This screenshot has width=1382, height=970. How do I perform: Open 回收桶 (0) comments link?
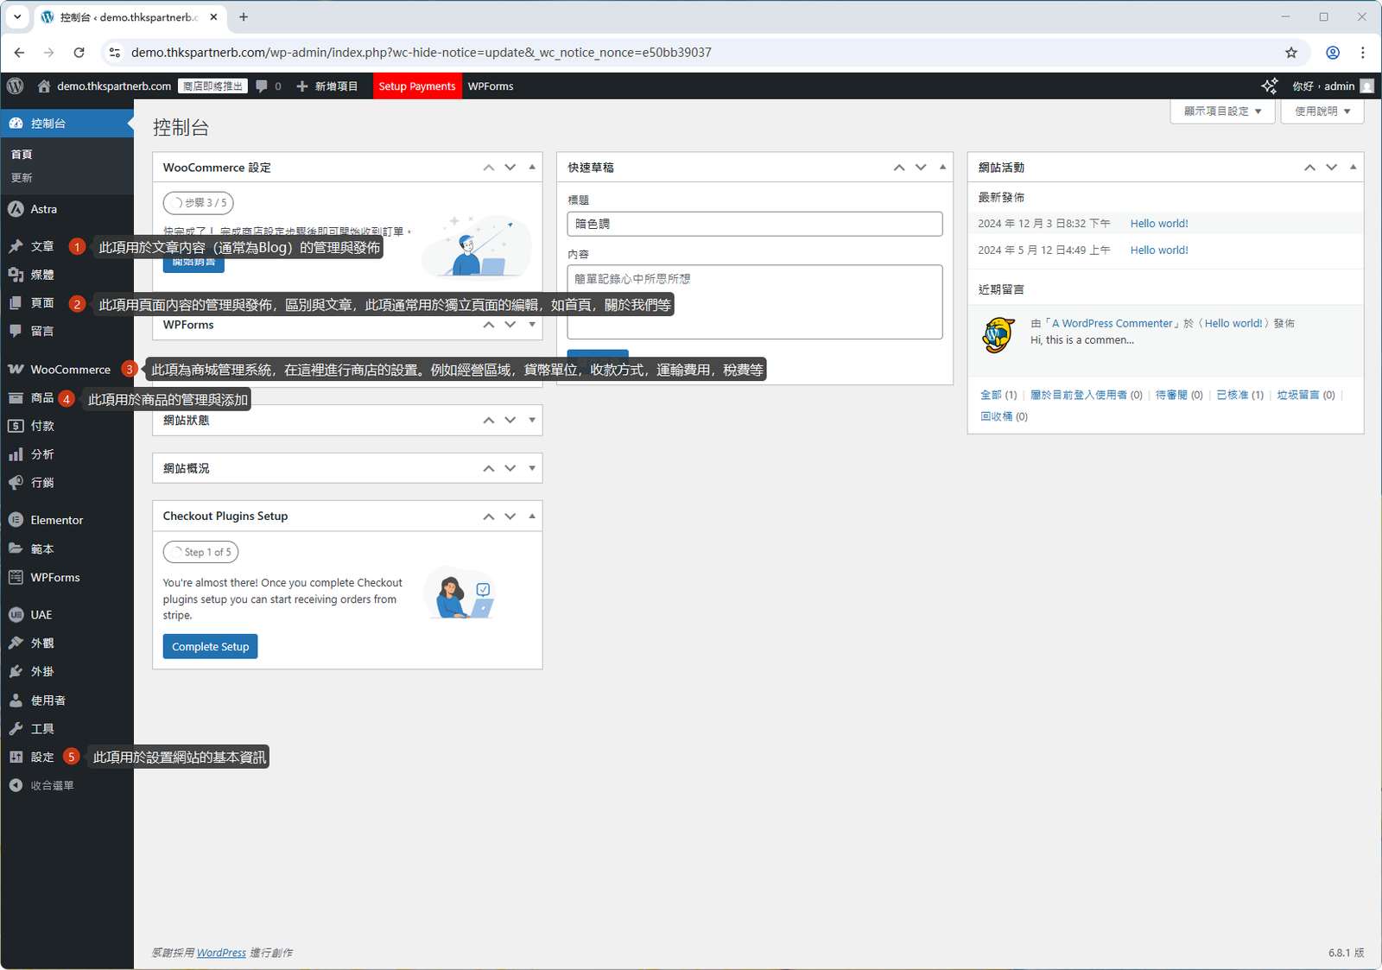coord(1004,416)
